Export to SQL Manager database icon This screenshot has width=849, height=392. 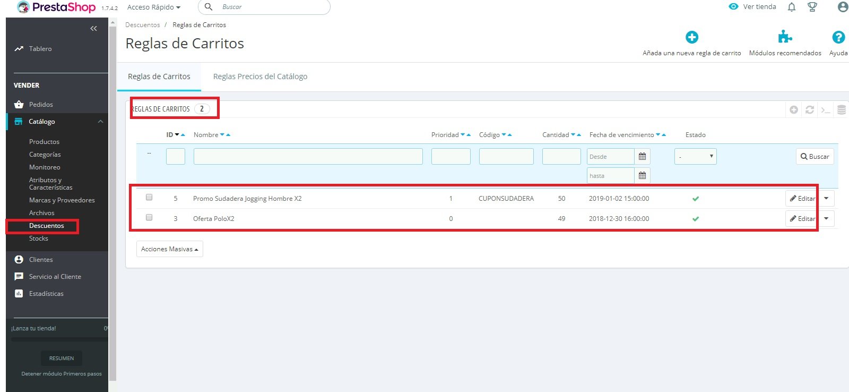[x=842, y=110]
